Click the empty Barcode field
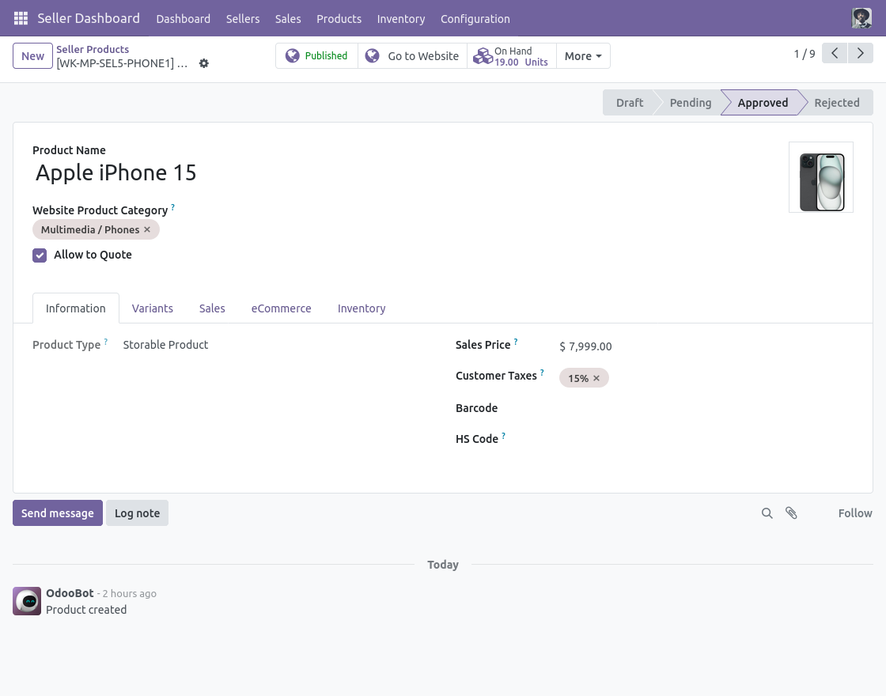The width and height of the screenshot is (886, 696). click(706, 408)
